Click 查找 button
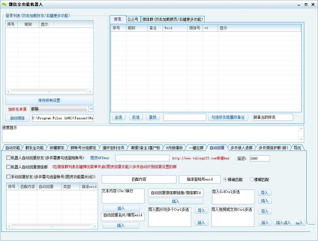 (x=153, y=117)
